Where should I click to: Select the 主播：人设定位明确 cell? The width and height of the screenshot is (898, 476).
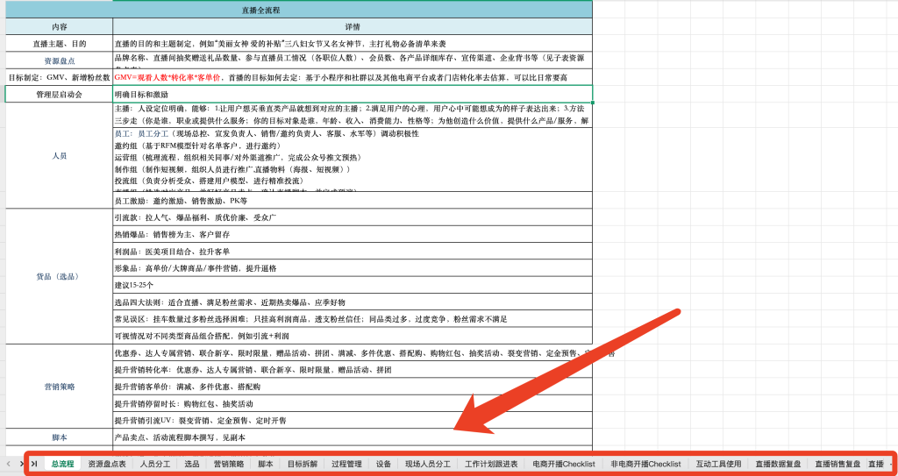click(353, 115)
